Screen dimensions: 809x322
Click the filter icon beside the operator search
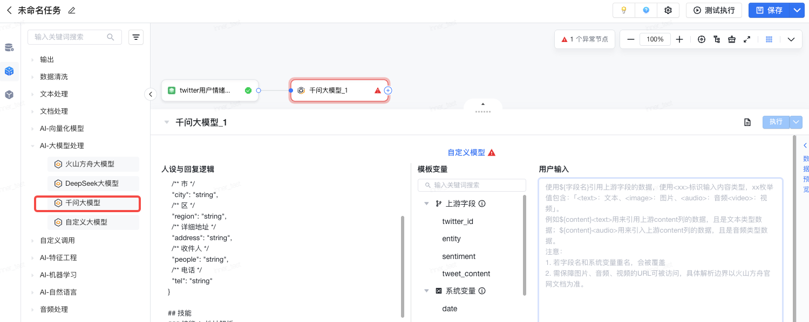tap(136, 37)
